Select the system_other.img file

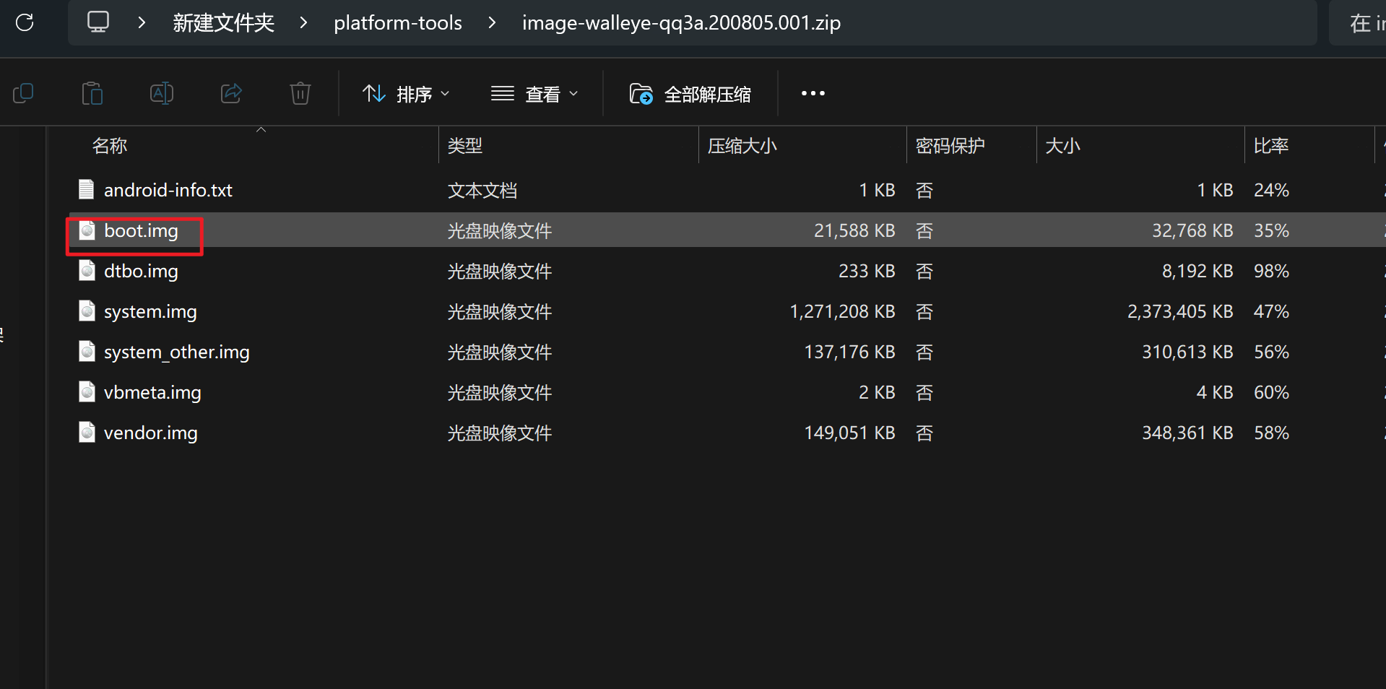(176, 352)
